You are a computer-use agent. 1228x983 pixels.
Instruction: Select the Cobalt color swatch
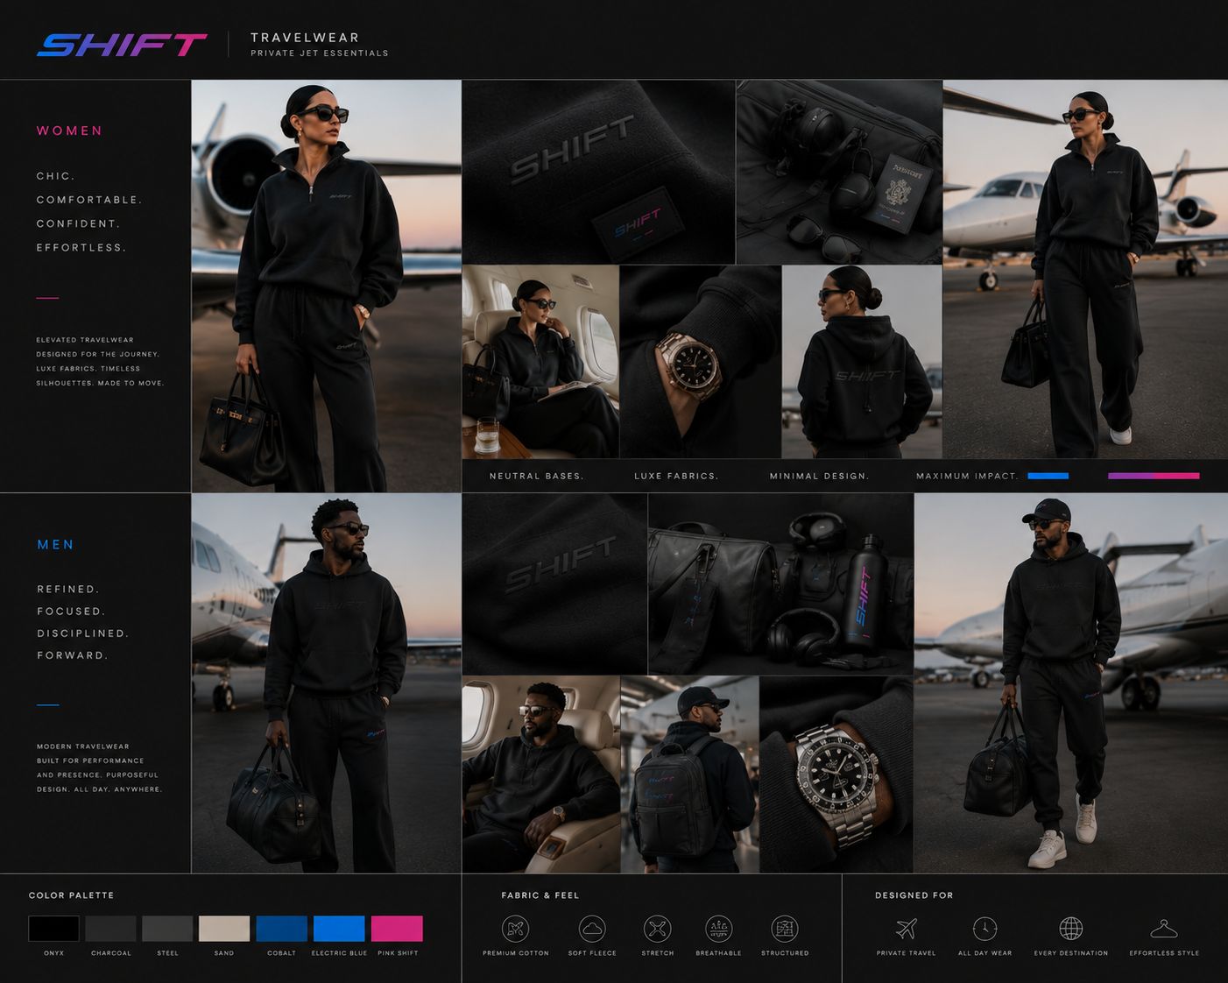281,929
